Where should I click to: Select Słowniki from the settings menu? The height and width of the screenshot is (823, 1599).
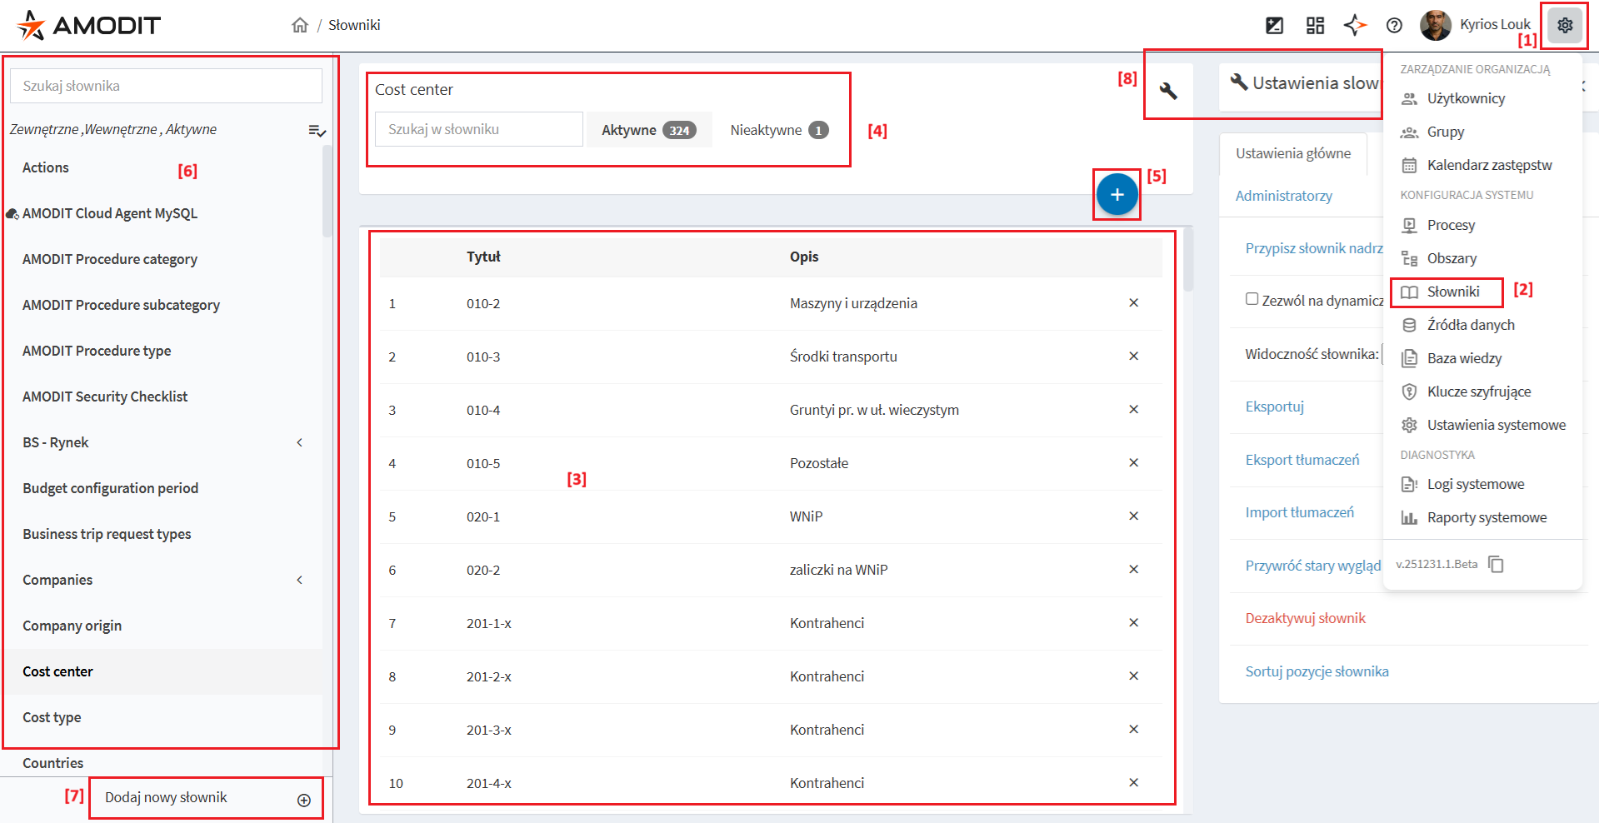(x=1452, y=292)
